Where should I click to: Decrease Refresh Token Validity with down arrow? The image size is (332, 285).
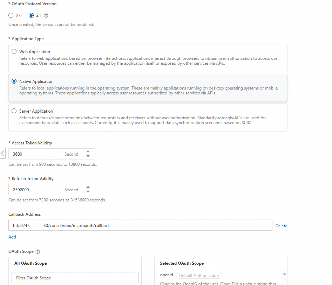88,192
